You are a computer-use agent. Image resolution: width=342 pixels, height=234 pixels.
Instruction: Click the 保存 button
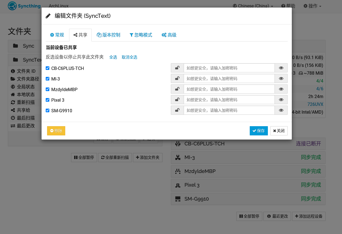pyautogui.click(x=259, y=131)
